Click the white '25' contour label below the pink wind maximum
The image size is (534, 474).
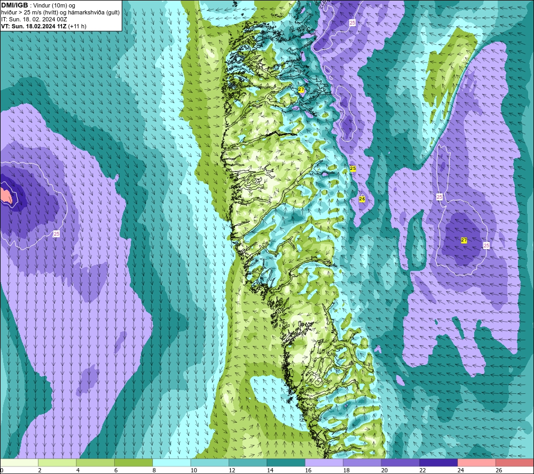[x=57, y=234]
